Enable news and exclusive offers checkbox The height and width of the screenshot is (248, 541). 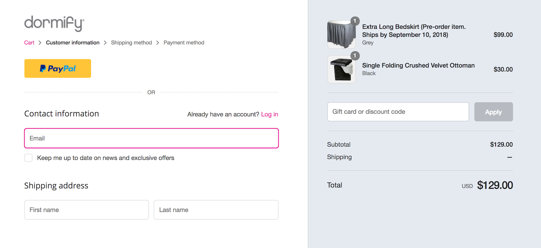pyautogui.click(x=28, y=158)
